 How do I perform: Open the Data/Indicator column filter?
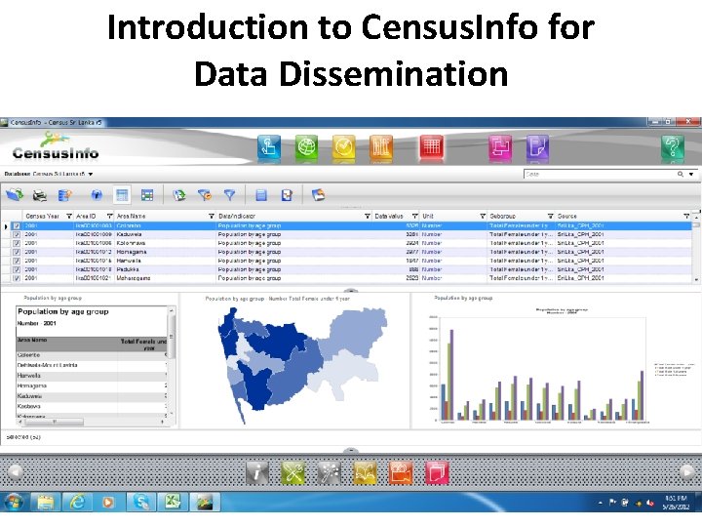pos(368,216)
